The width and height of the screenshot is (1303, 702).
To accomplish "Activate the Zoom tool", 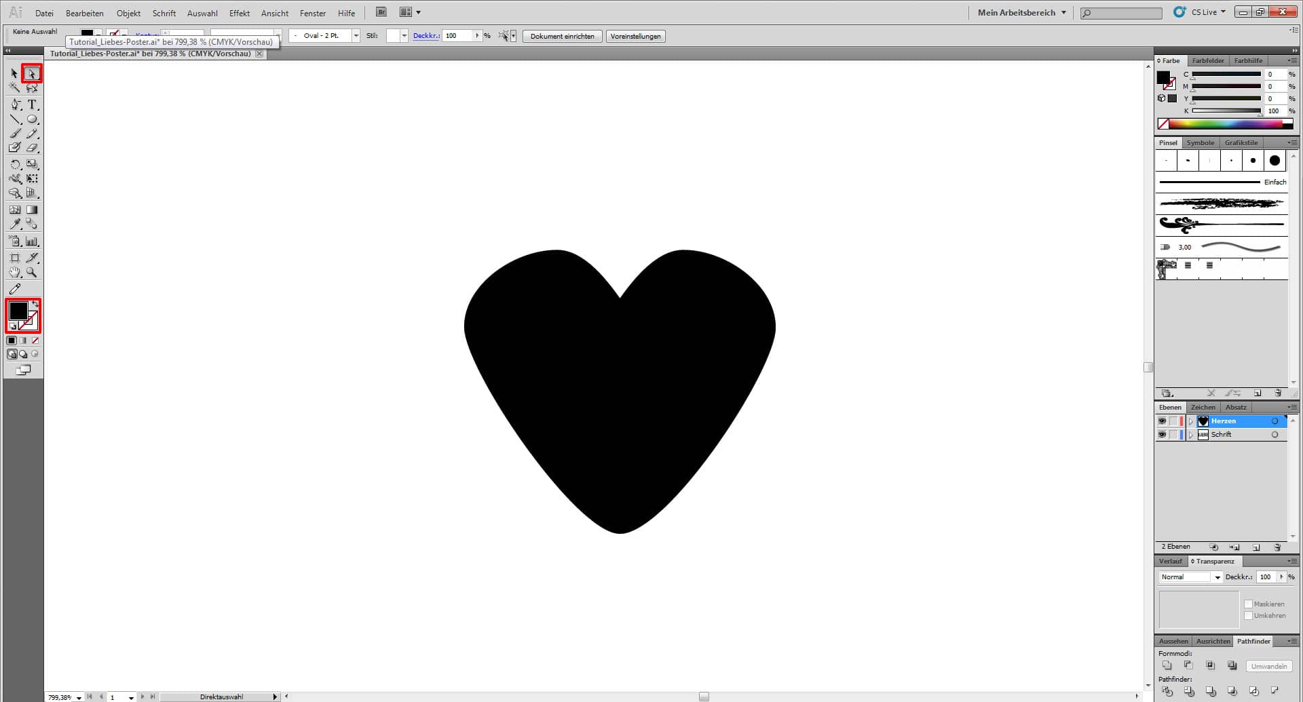I will (x=31, y=273).
